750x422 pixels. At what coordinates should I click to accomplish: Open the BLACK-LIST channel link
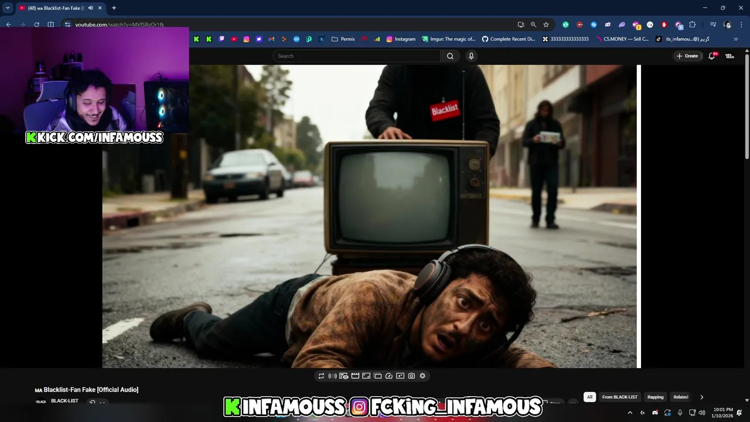(x=64, y=401)
